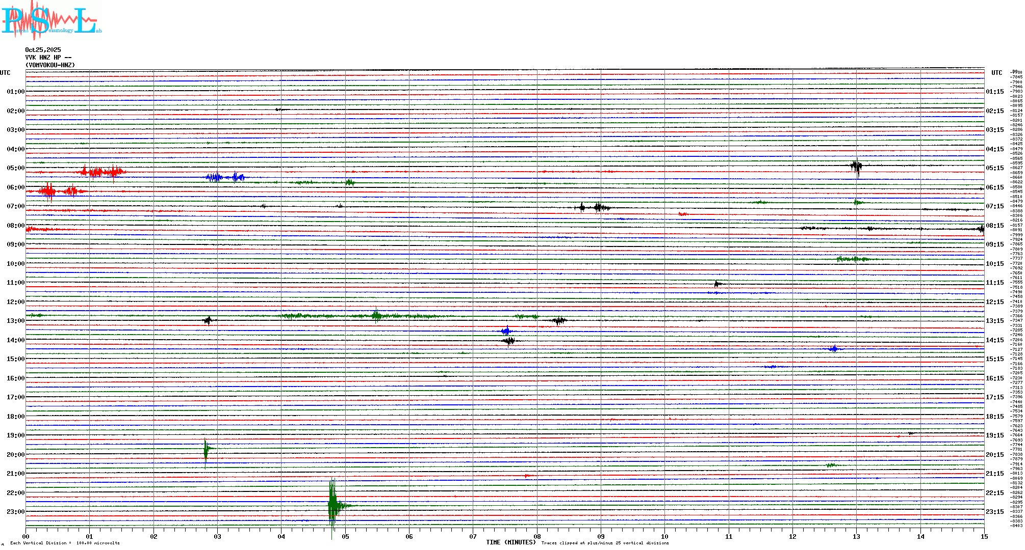The image size is (1025, 550).
Task: Select the 13:00 hour label on left
Action: point(15,321)
